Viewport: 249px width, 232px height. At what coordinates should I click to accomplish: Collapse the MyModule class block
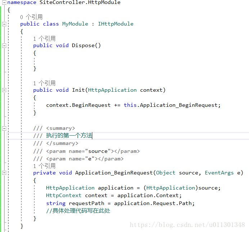[x=4, y=24]
